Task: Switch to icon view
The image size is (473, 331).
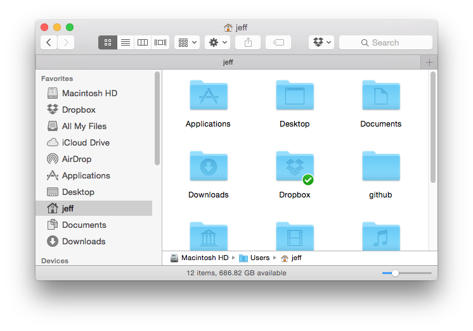Action: pos(108,42)
